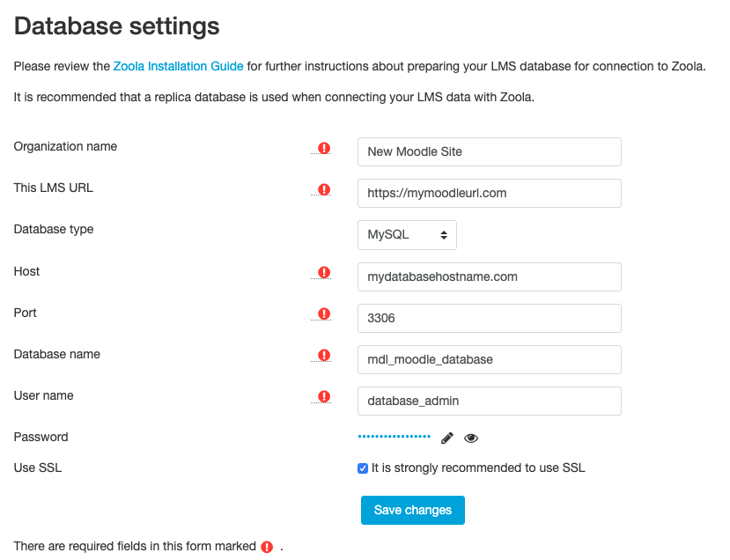
Task: Click required icon beside Database name
Action: click(324, 356)
